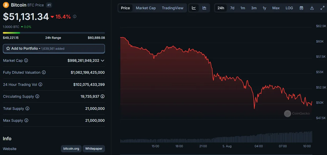Click the #1 rank badge

[x=49, y=5]
